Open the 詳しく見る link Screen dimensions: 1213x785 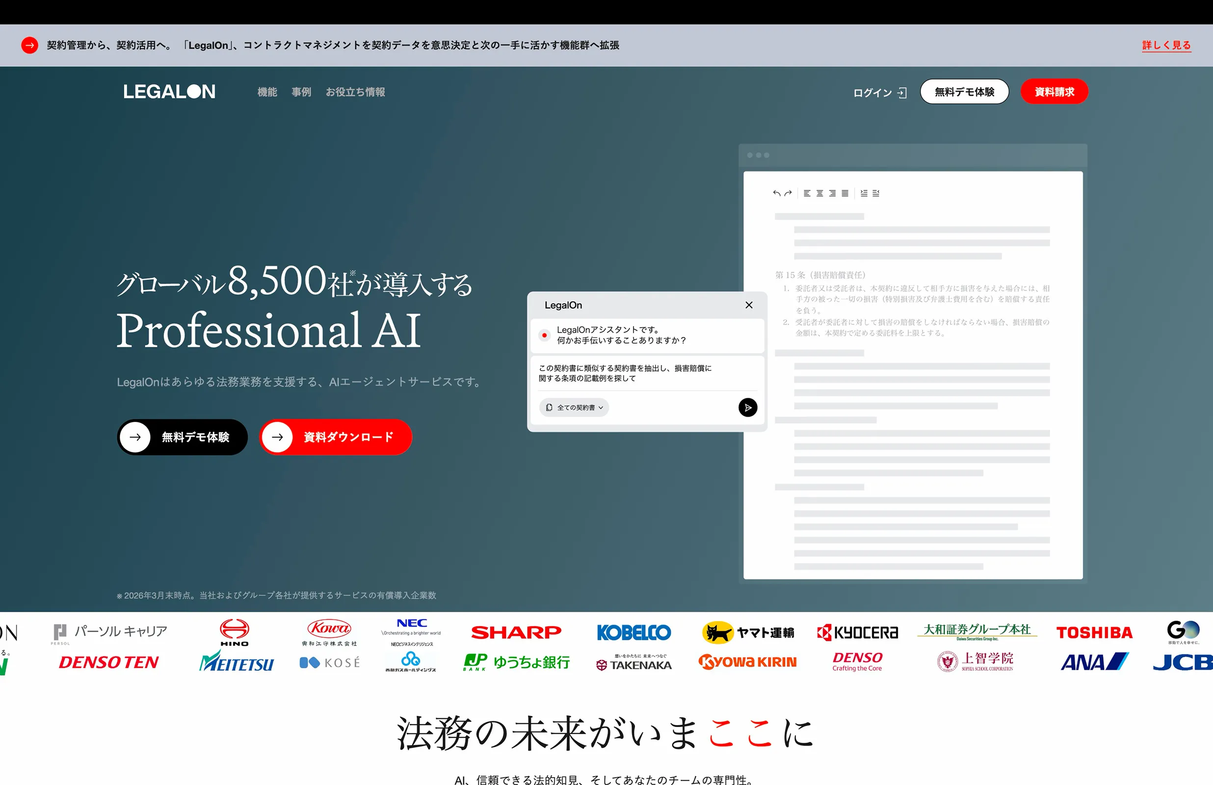click(x=1166, y=45)
